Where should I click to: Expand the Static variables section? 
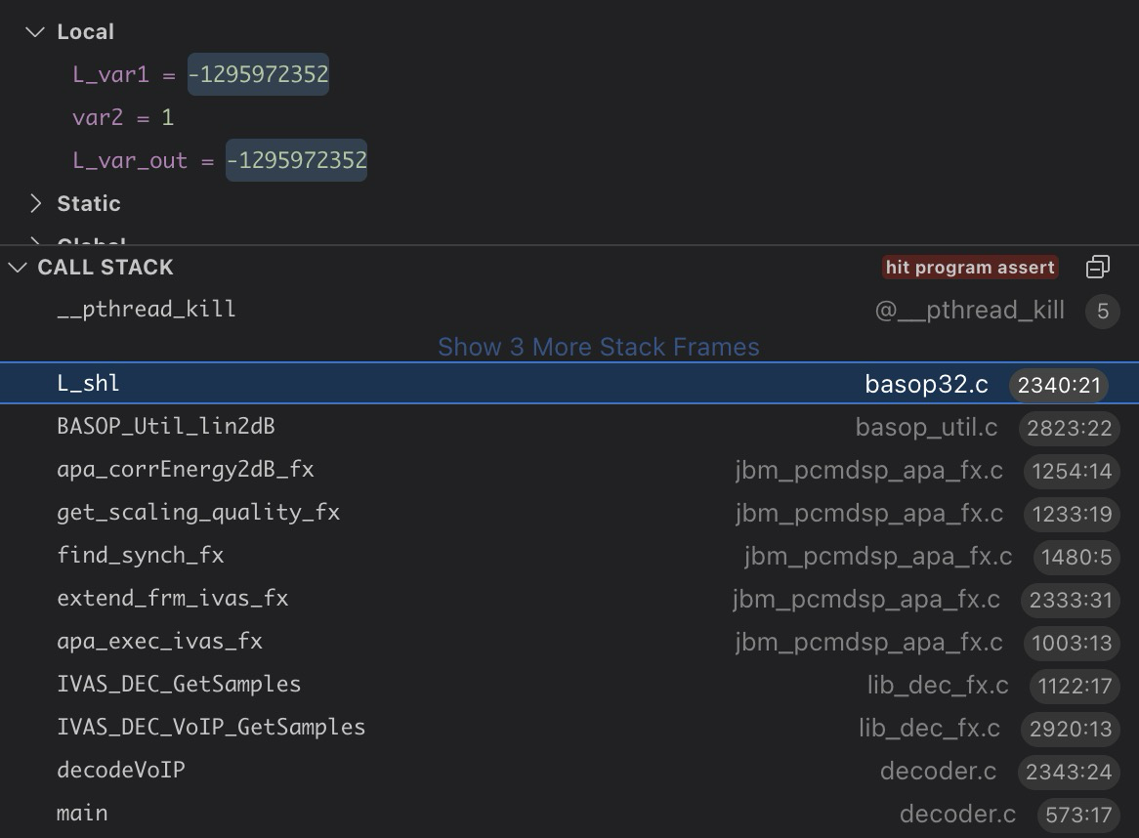(x=36, y=204)
